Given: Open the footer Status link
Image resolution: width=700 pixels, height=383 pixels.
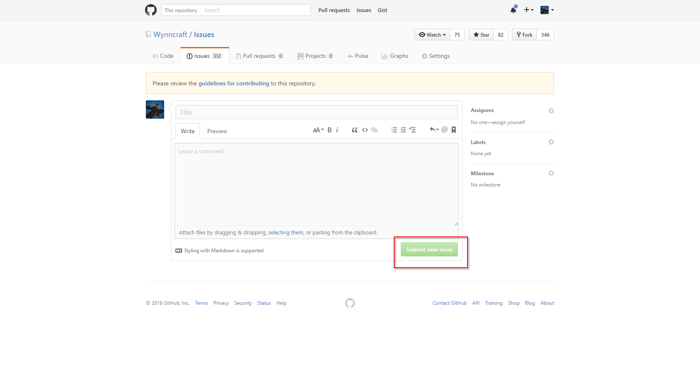Looking at the screenshot, I should tap(264, 303).
